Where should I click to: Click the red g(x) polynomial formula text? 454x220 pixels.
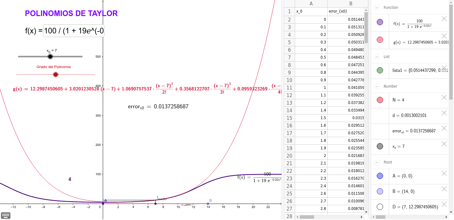click(147, 90)
